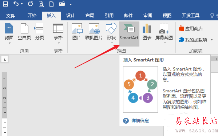Select the 插入 ribbon tab

point(51,16)
